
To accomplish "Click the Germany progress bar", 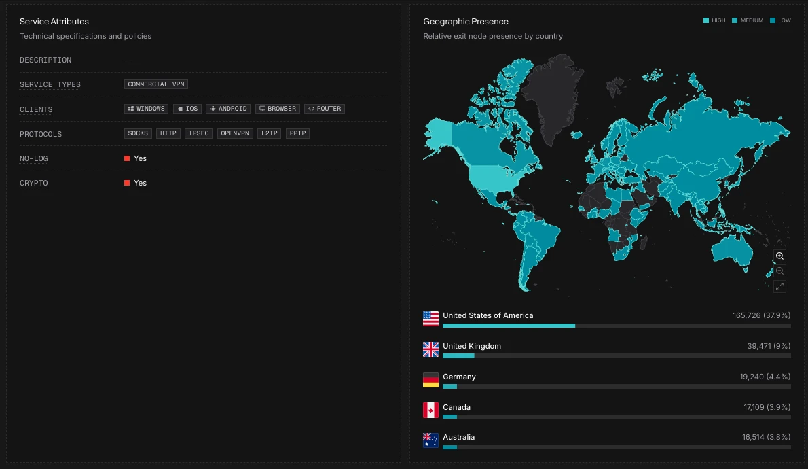I will pos(617,387).
